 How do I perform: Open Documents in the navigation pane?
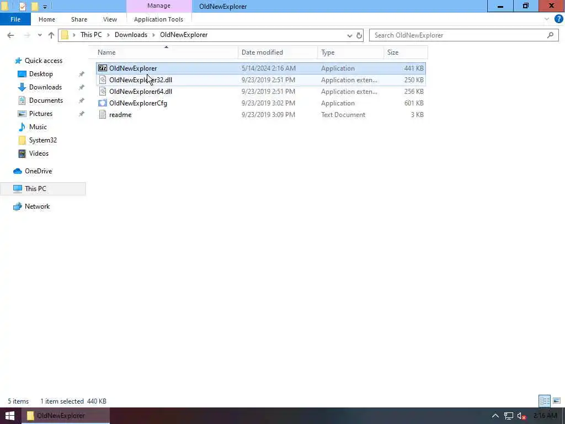coord(46,100)
